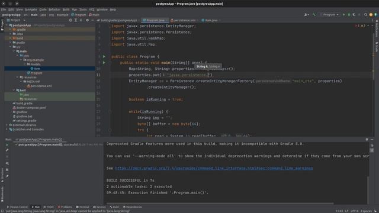Screen dimensions: 379x213
Task: Switch to persistence.xml editor tab
Action: [x=184, y=20]
